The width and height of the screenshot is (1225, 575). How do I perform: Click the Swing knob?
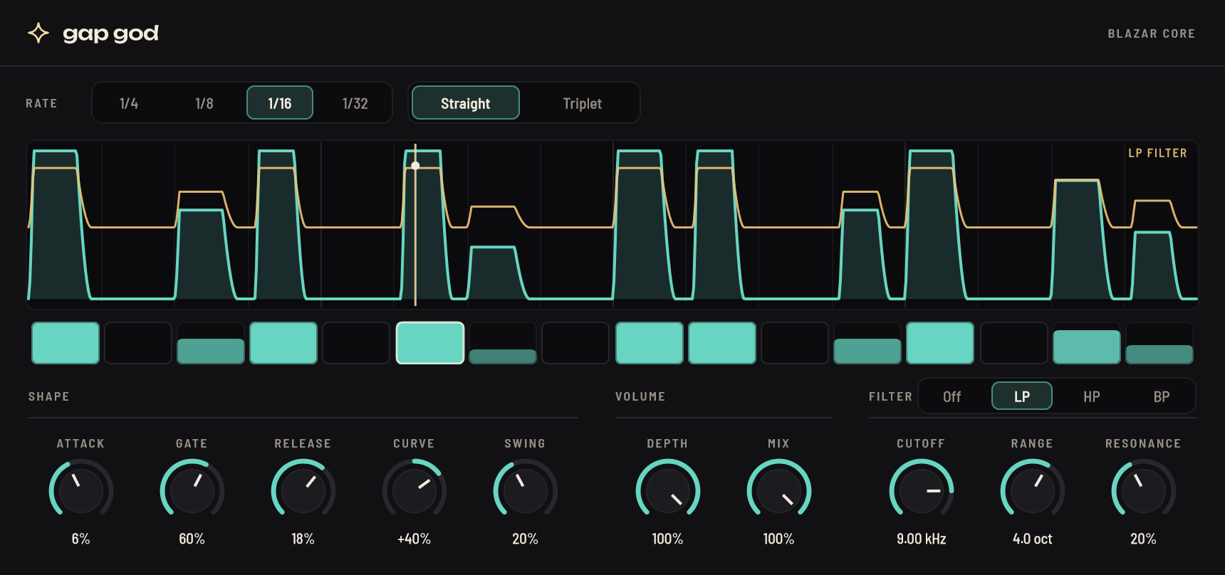pyautogui.click(x=526, y=490)
